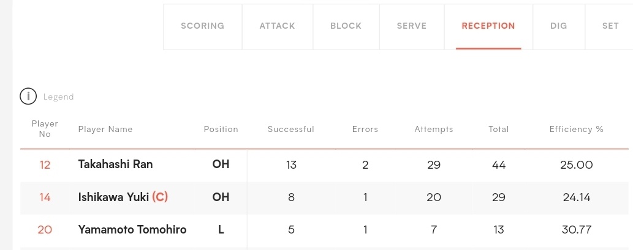The image size is (633, 250).
Task: Click the Attempts column header
Action: [x=434, y=129]
